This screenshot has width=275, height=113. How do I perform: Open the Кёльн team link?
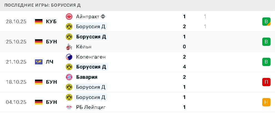click(x=84, y=47)
